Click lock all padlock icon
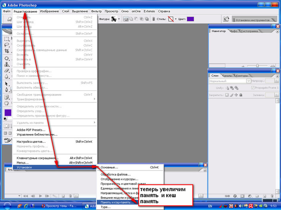Image resolution: width=281 pixels, height=210 pixels. pyautogui.click(x=241, y=95)
